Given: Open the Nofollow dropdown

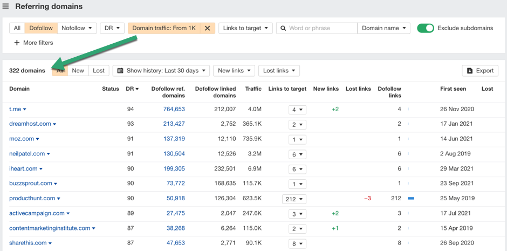Looking at the screenshot, I should point(77,28).
